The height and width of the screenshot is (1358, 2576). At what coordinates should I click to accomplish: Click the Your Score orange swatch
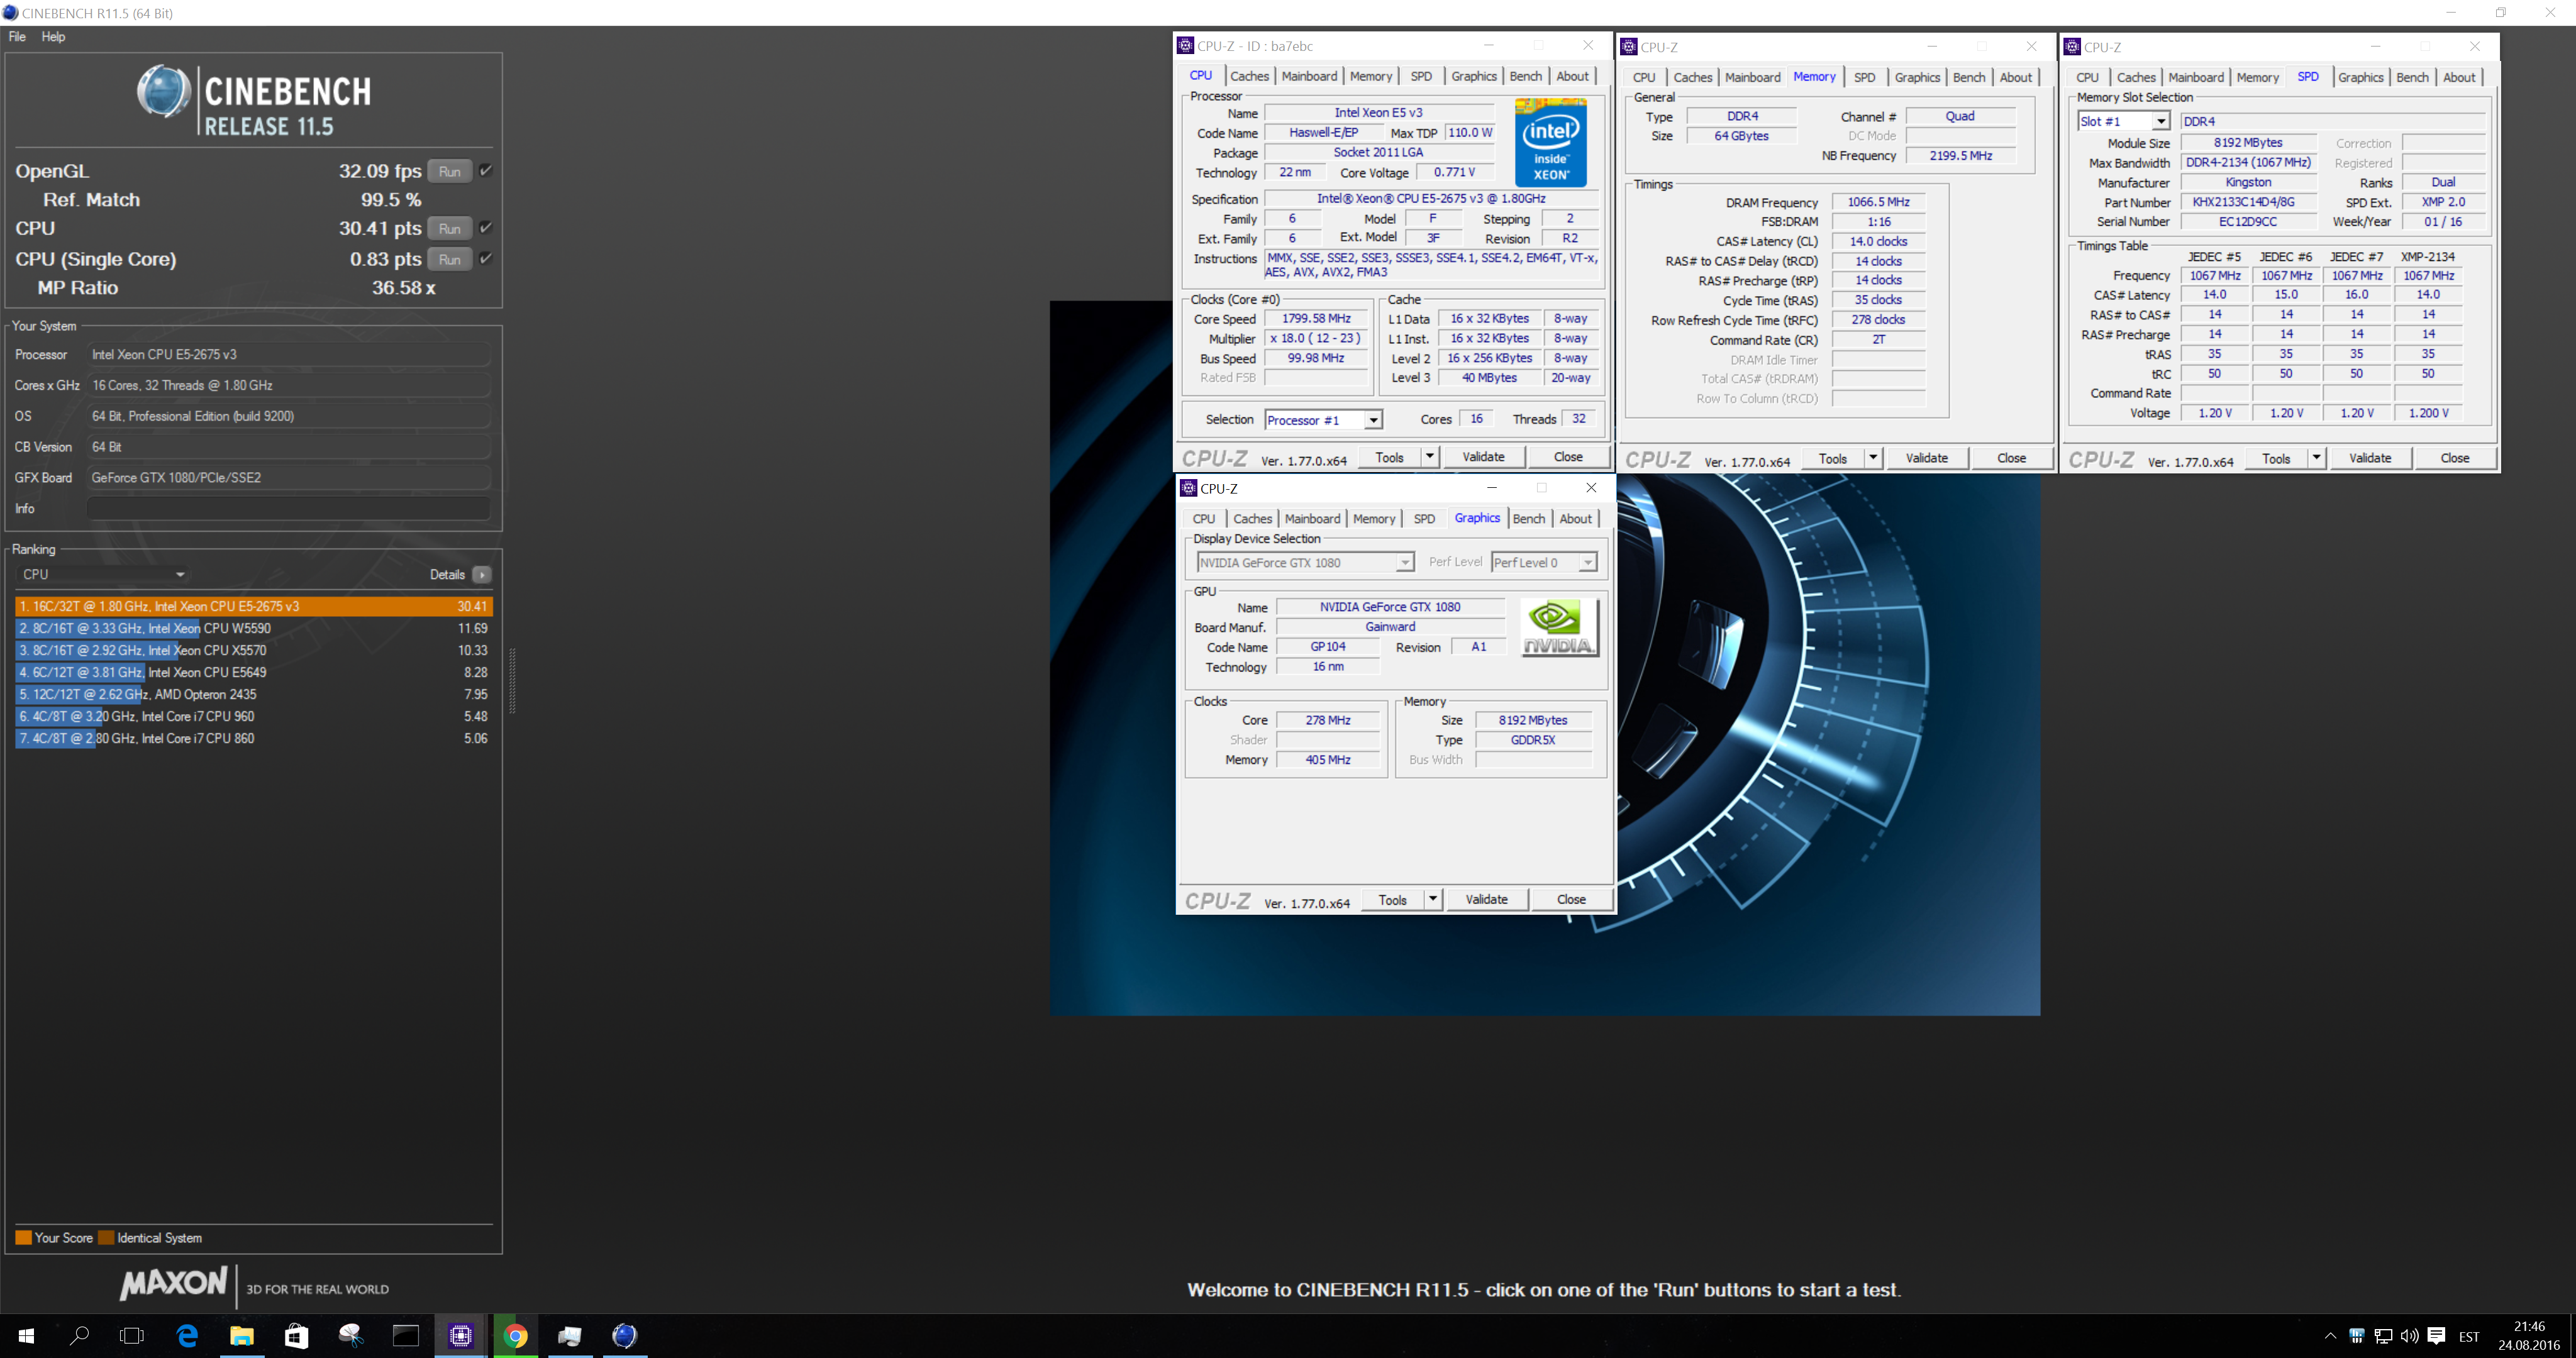(24, 1237)
